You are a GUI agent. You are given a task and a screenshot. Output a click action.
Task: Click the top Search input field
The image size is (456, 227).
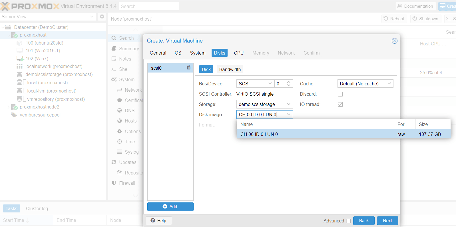[148, 6]
